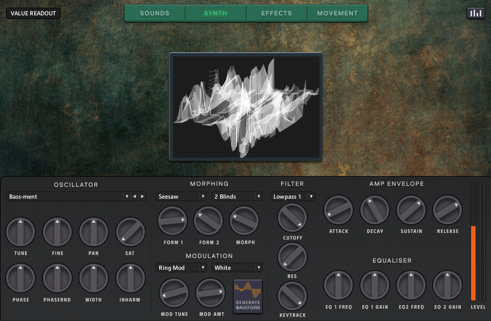Click the Cutoff filter knob
491x321 pixels.
[x=292, y=218]
